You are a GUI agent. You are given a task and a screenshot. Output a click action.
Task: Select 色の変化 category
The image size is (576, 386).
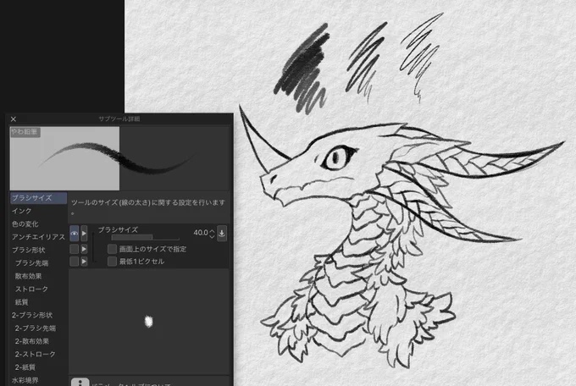pos(38,224)
